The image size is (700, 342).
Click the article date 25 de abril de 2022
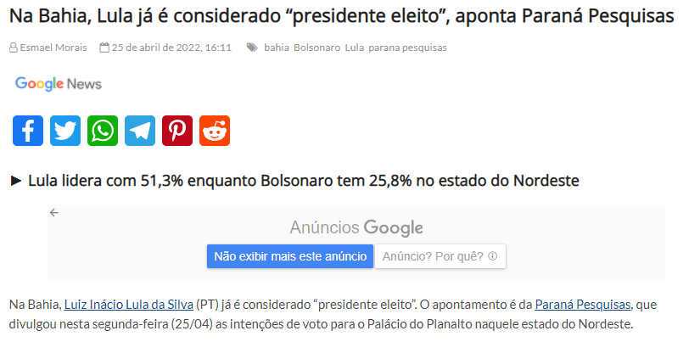pos(171,48)
